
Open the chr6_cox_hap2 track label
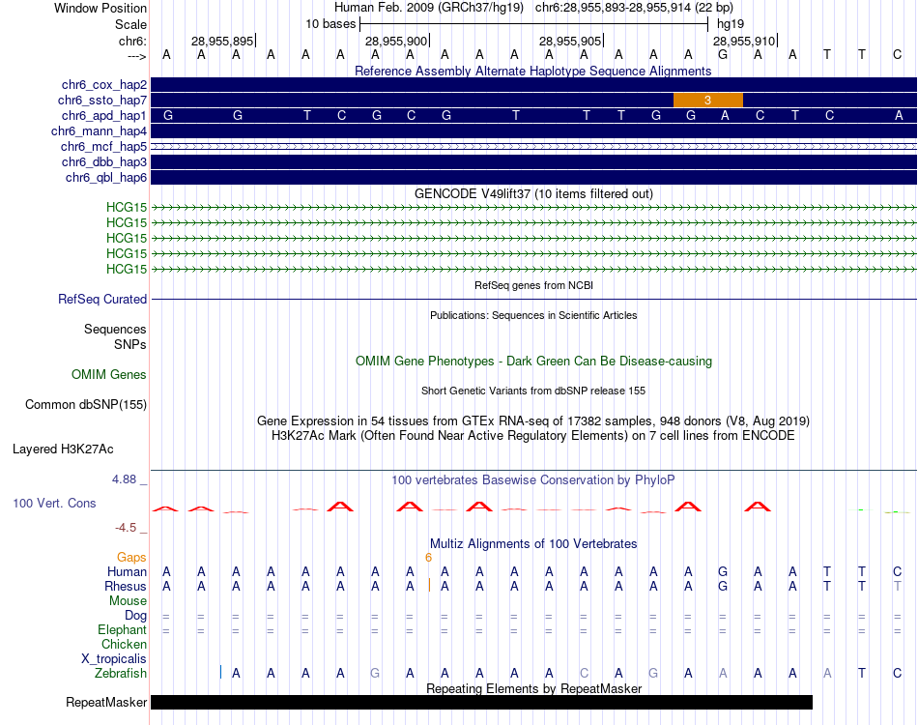[x=104, y=85]
